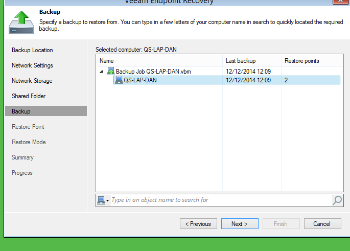
Task: Click the restore points value 2
Action: pyautogui.click(x=286, y=80)
